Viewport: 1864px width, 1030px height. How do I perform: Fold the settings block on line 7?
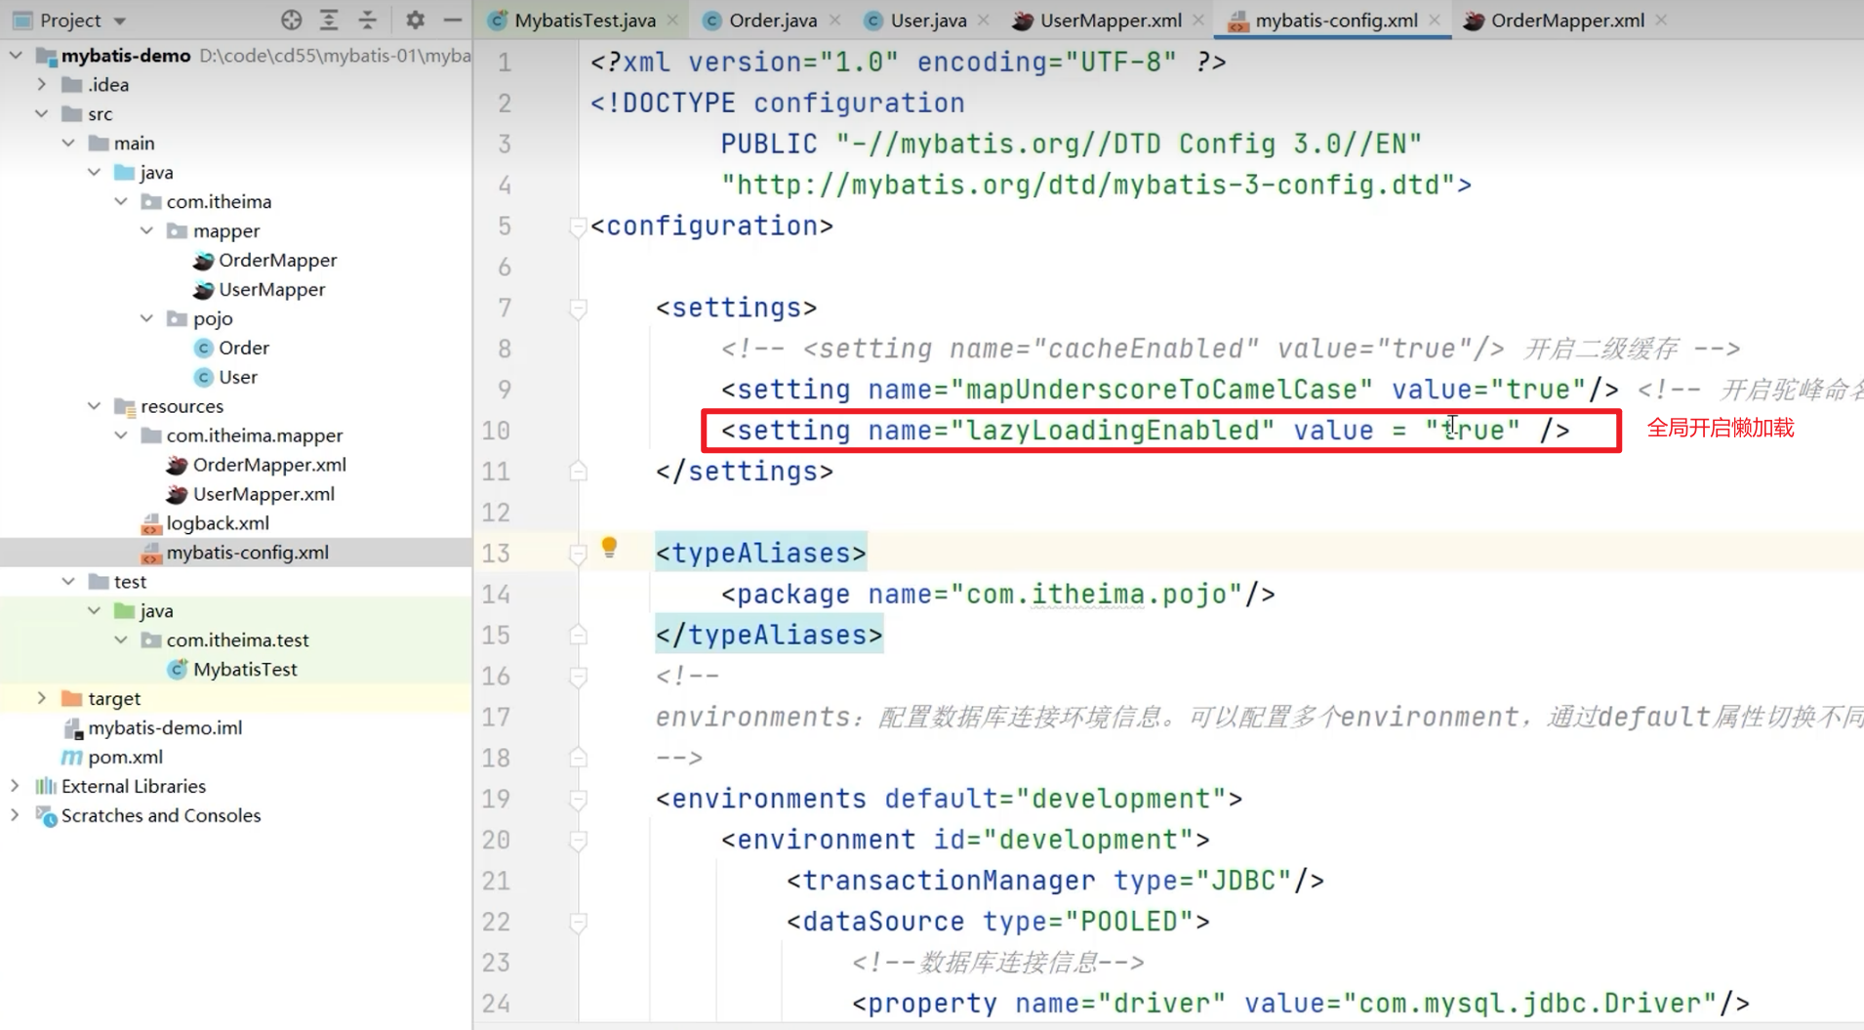(578, 309)
